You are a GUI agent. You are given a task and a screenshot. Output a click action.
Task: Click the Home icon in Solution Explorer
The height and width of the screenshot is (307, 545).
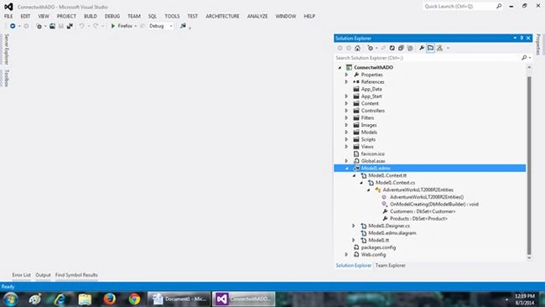357,48
